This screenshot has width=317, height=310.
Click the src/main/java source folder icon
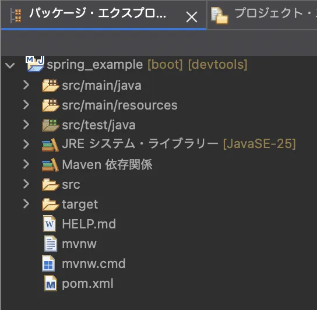click(50, 86)
